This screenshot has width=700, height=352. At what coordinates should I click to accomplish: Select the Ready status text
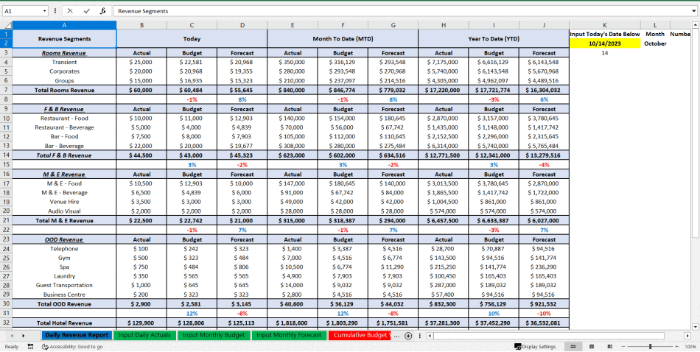point(12,347)
